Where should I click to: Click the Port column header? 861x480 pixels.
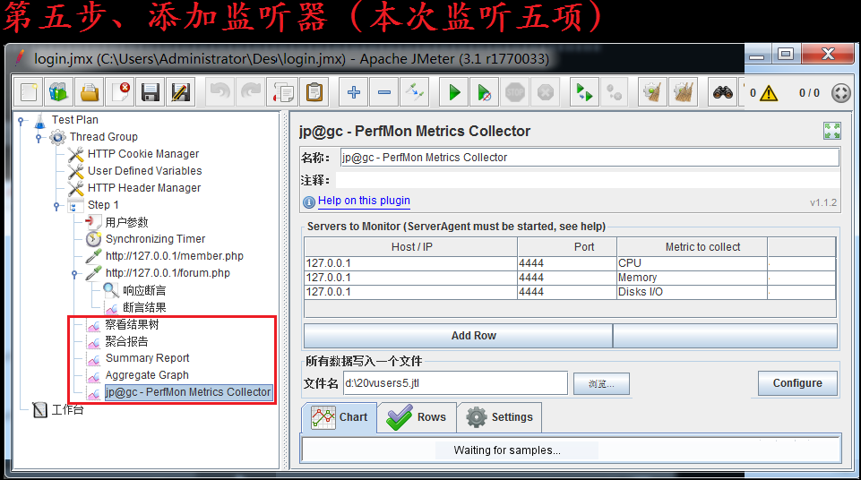(567, 247)
